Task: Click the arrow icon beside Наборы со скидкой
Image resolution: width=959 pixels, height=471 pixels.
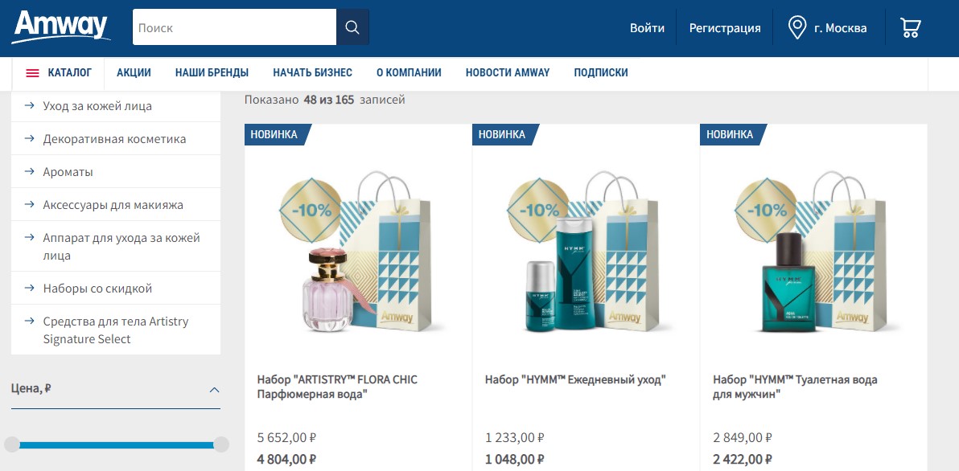Action: [x=29, y=288]
